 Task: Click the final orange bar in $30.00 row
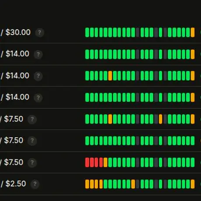(x=193, y=32)
